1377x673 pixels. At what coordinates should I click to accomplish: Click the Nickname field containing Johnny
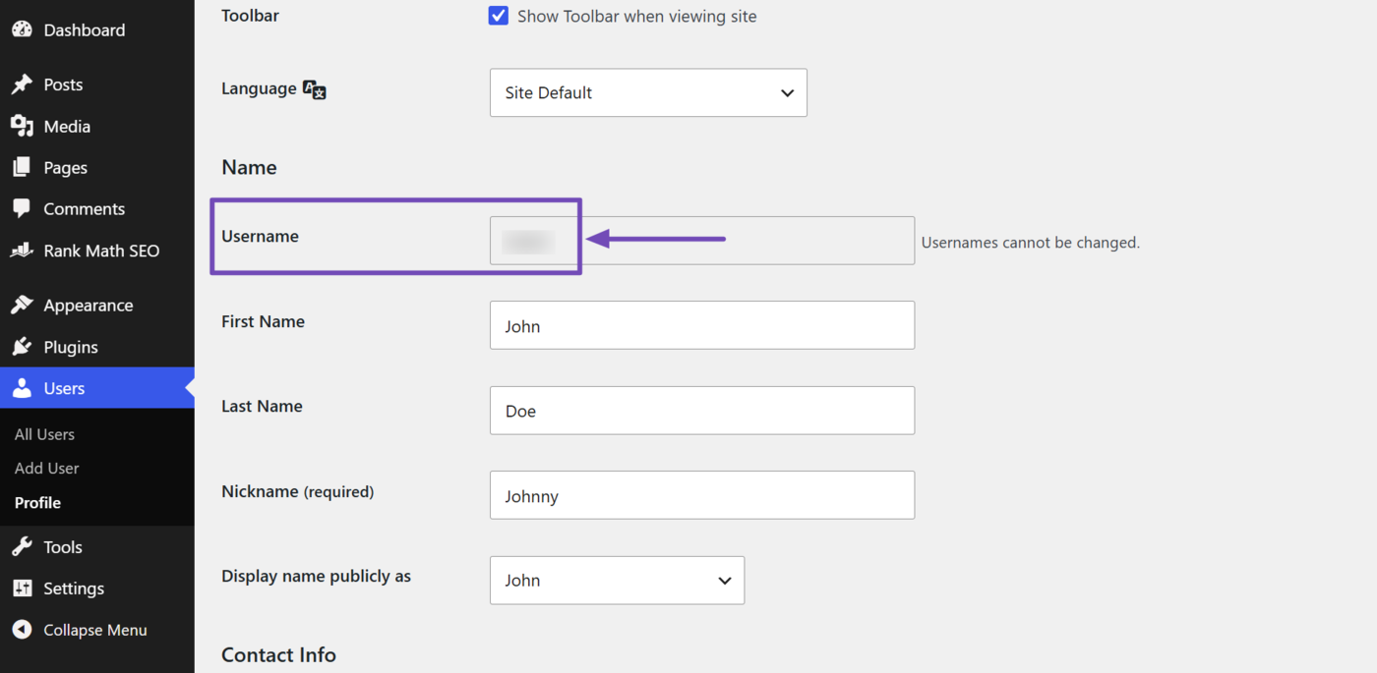click(x=702, y=495)
